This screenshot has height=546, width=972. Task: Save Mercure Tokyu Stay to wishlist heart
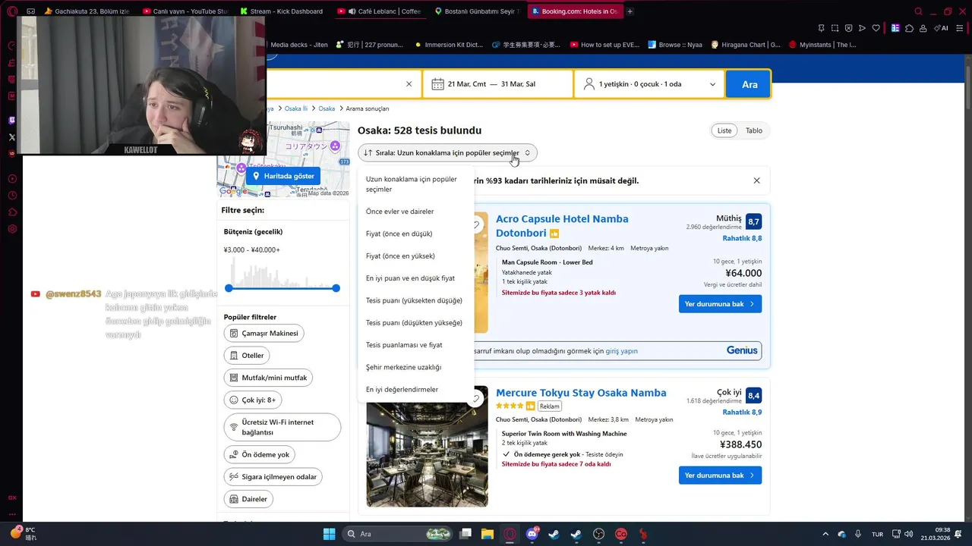coord(476,398)
